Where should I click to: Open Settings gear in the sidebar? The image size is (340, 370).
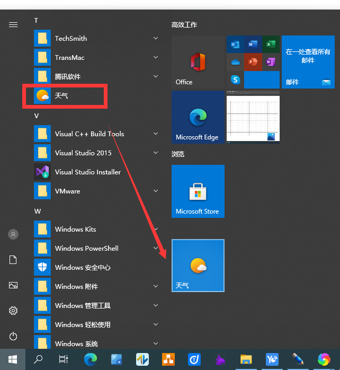13,311
